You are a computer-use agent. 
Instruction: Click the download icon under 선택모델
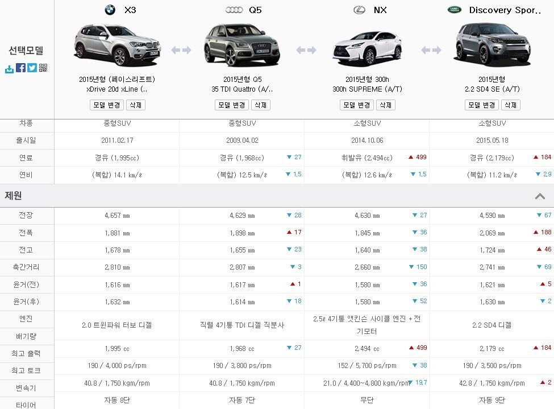pyautogui.click(x=9, y=68)
